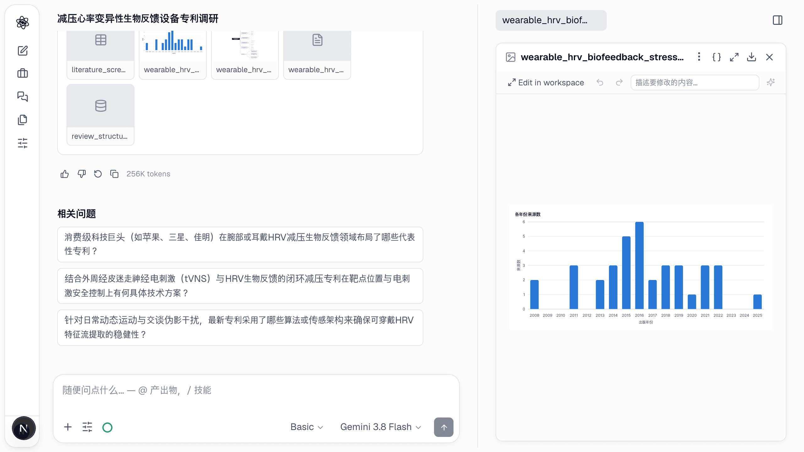Toggle the side panel layout icon
Viewport: 804px width, 452px height.
point(778,20)
